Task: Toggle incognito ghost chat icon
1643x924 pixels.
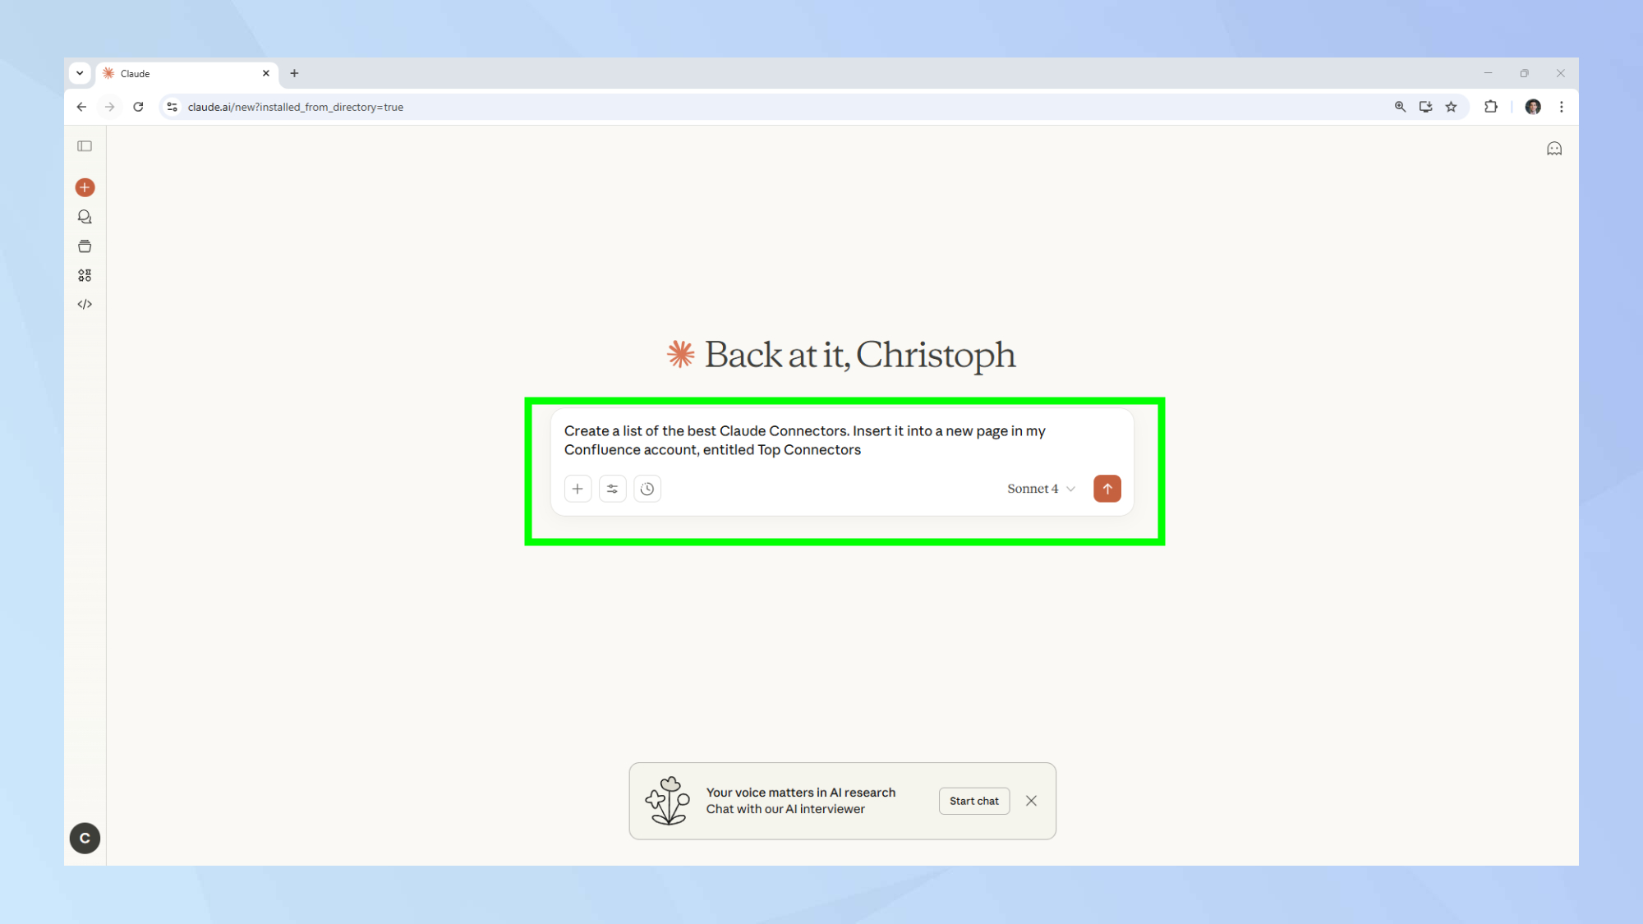Action: point(1553,149)
